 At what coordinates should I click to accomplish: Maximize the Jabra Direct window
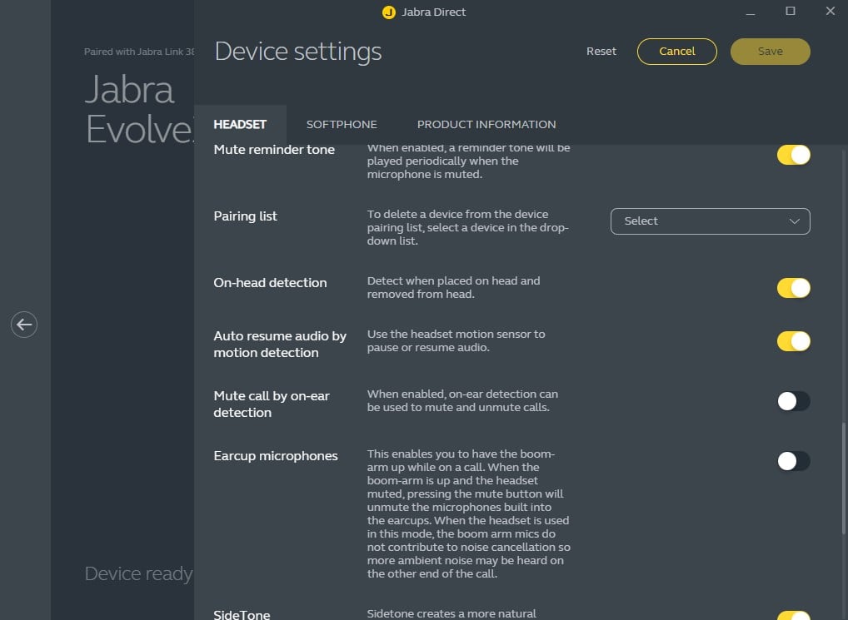coord(791,12)
